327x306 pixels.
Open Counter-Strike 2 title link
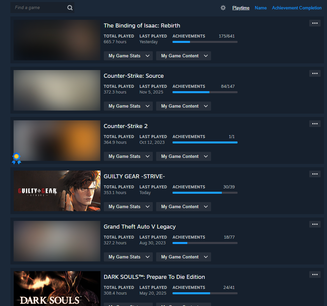click(126, 126)
